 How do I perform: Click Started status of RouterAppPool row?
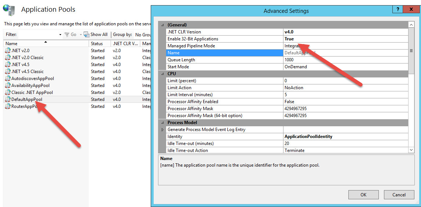click(98, 106)
